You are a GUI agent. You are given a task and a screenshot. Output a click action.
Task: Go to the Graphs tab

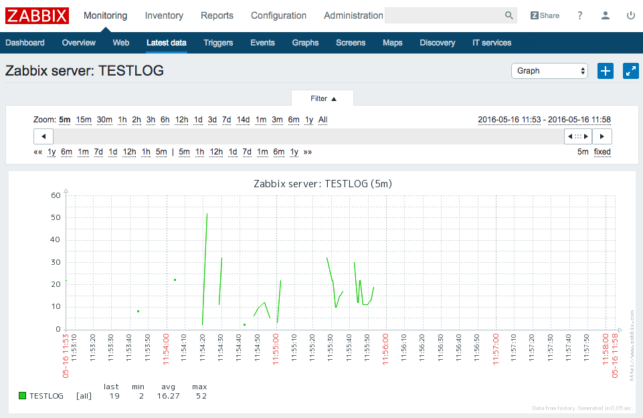coord(305,43)
